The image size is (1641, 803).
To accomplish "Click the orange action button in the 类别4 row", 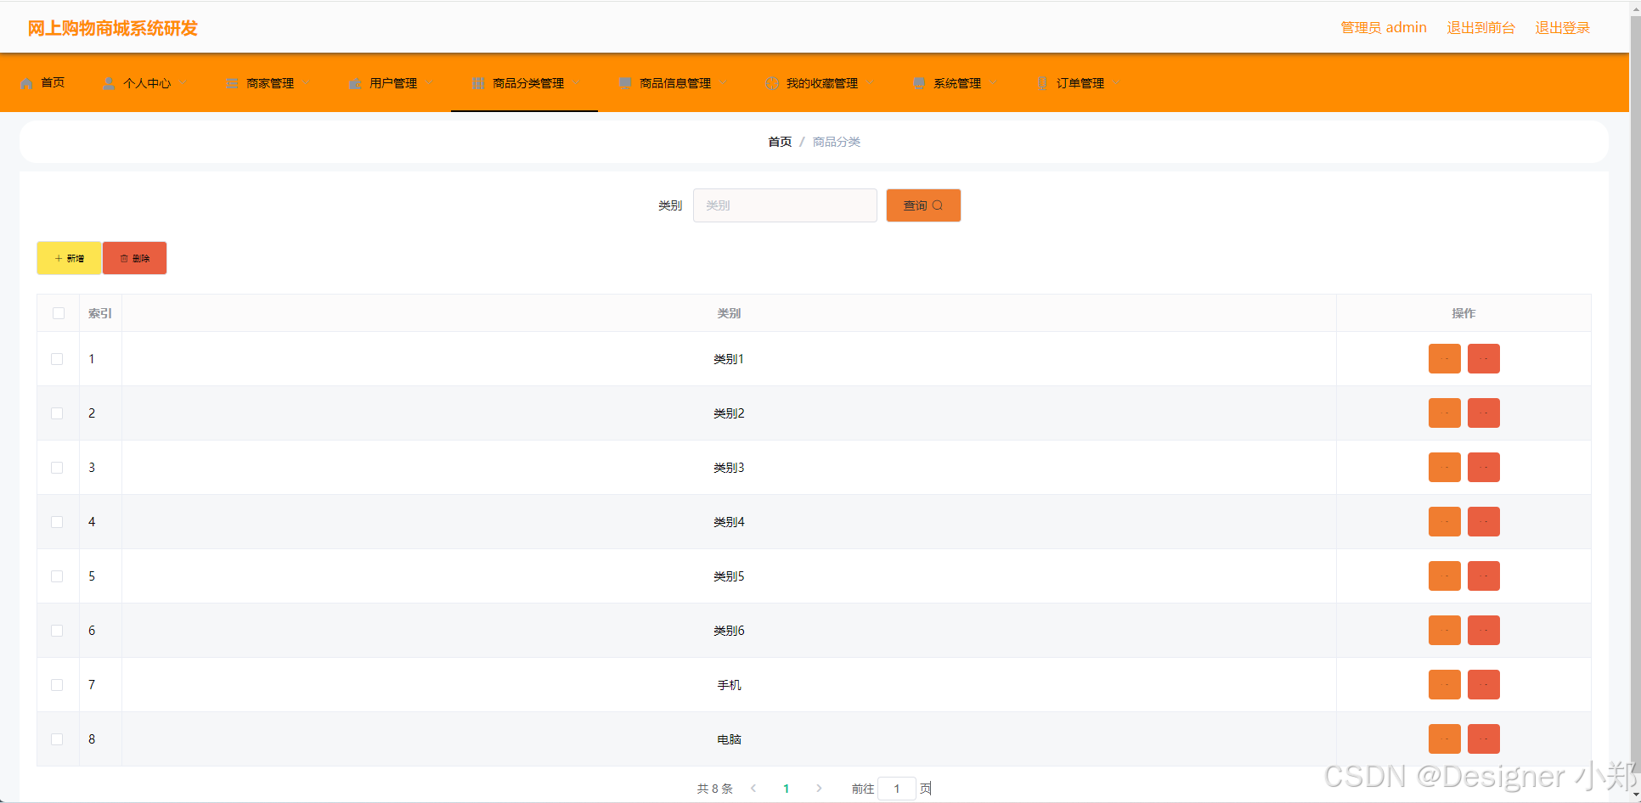I will (1444, 521).
